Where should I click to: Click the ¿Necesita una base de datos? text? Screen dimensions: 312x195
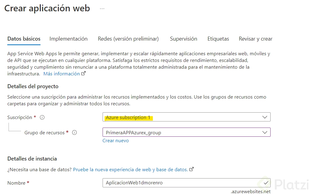point(39,169)
